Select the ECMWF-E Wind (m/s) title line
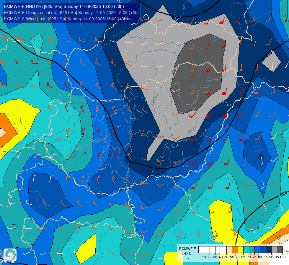 point(66,19)
